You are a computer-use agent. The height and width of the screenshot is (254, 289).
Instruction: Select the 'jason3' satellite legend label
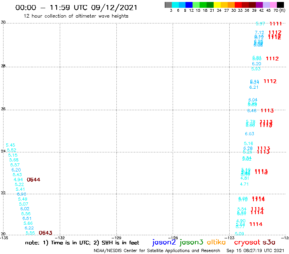(191, 242)
